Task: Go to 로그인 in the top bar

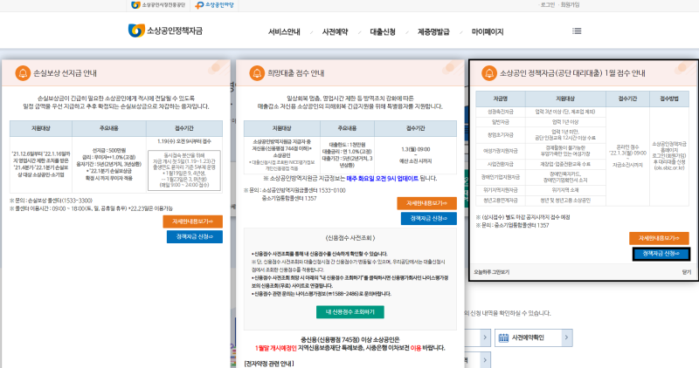Action: (548, 5)
